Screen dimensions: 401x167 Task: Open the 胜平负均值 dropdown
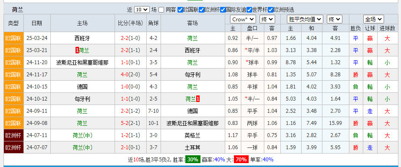click(305, 19)
